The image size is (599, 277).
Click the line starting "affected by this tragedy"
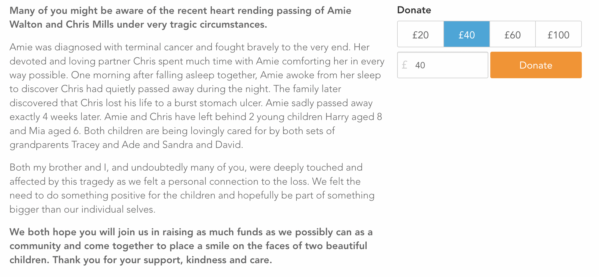(185, 181)
